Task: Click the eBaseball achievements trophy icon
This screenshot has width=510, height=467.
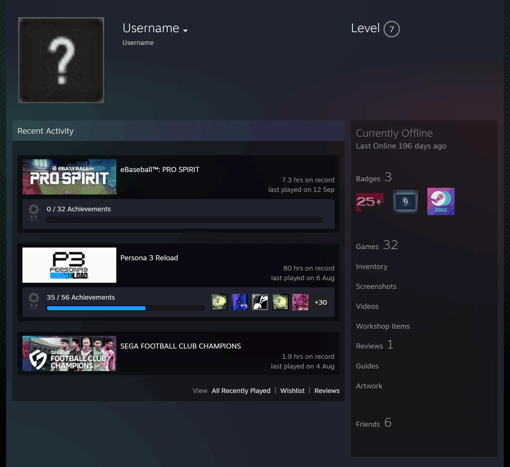Action: [34, 212]
